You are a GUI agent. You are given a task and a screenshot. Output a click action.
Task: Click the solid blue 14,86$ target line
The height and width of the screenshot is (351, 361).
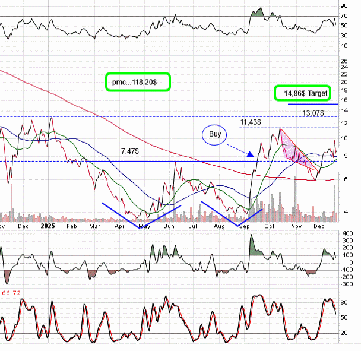pyautogui.click(x=313, y=104)
